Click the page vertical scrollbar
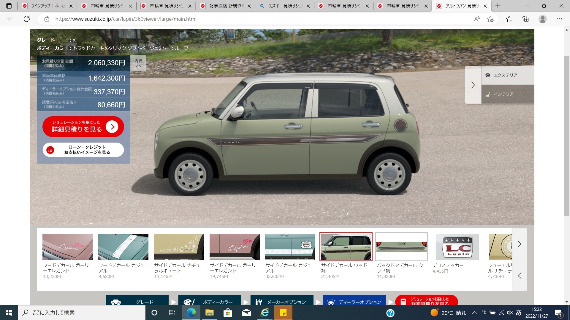Image resolution: width=570 pixels, height=320 pixels. (x=567, y=136)
